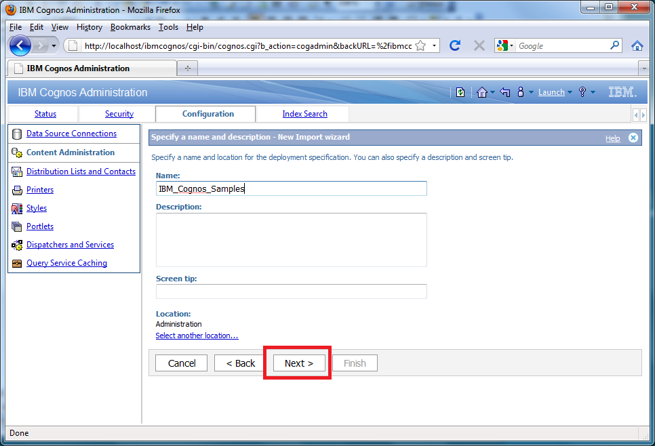
Task: Open the Query Service Caching link
Action: 67,263
